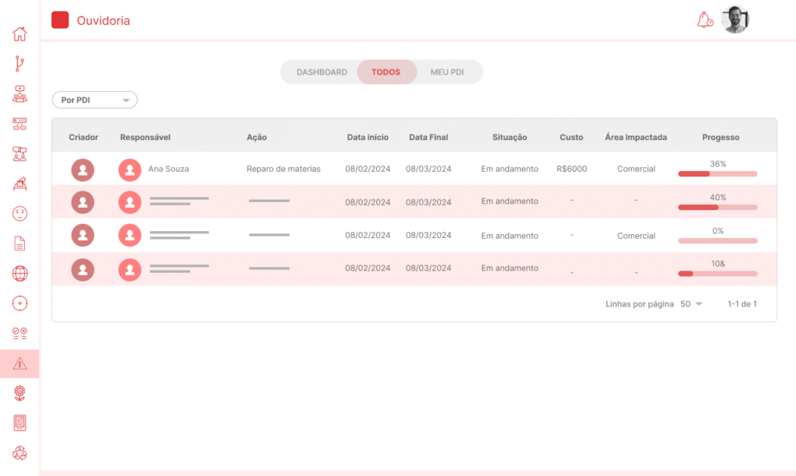This screenshot has height=476, width=796.
Task: Open rows per page dropdown showing 50
Action: coord(691,304)
